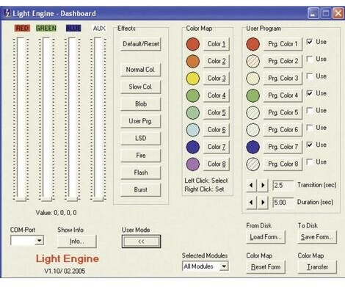The width and height of the screenshot is (345, 287).
Task: Collapse User Mode with << button
Action: click(x=141, y=241)
